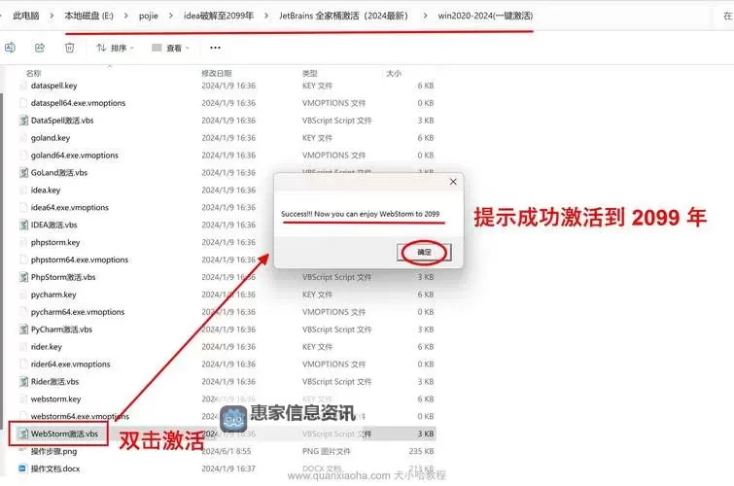Expand chevron after pojie breadcrumb
The height and width of the screenshot is (486, 734).
click(171, 16)
